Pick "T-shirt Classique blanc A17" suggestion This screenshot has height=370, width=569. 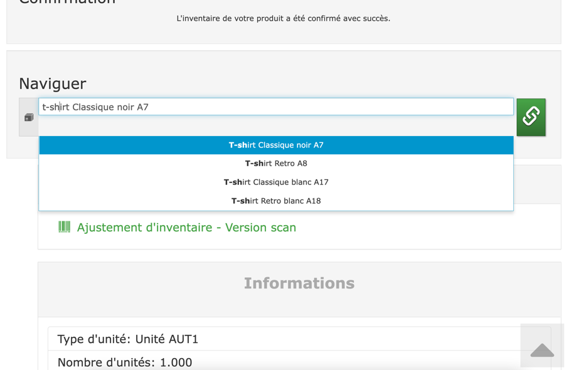click(x=276, y=182)
